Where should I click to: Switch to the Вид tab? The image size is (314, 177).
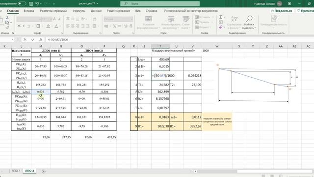pos(138,11)
